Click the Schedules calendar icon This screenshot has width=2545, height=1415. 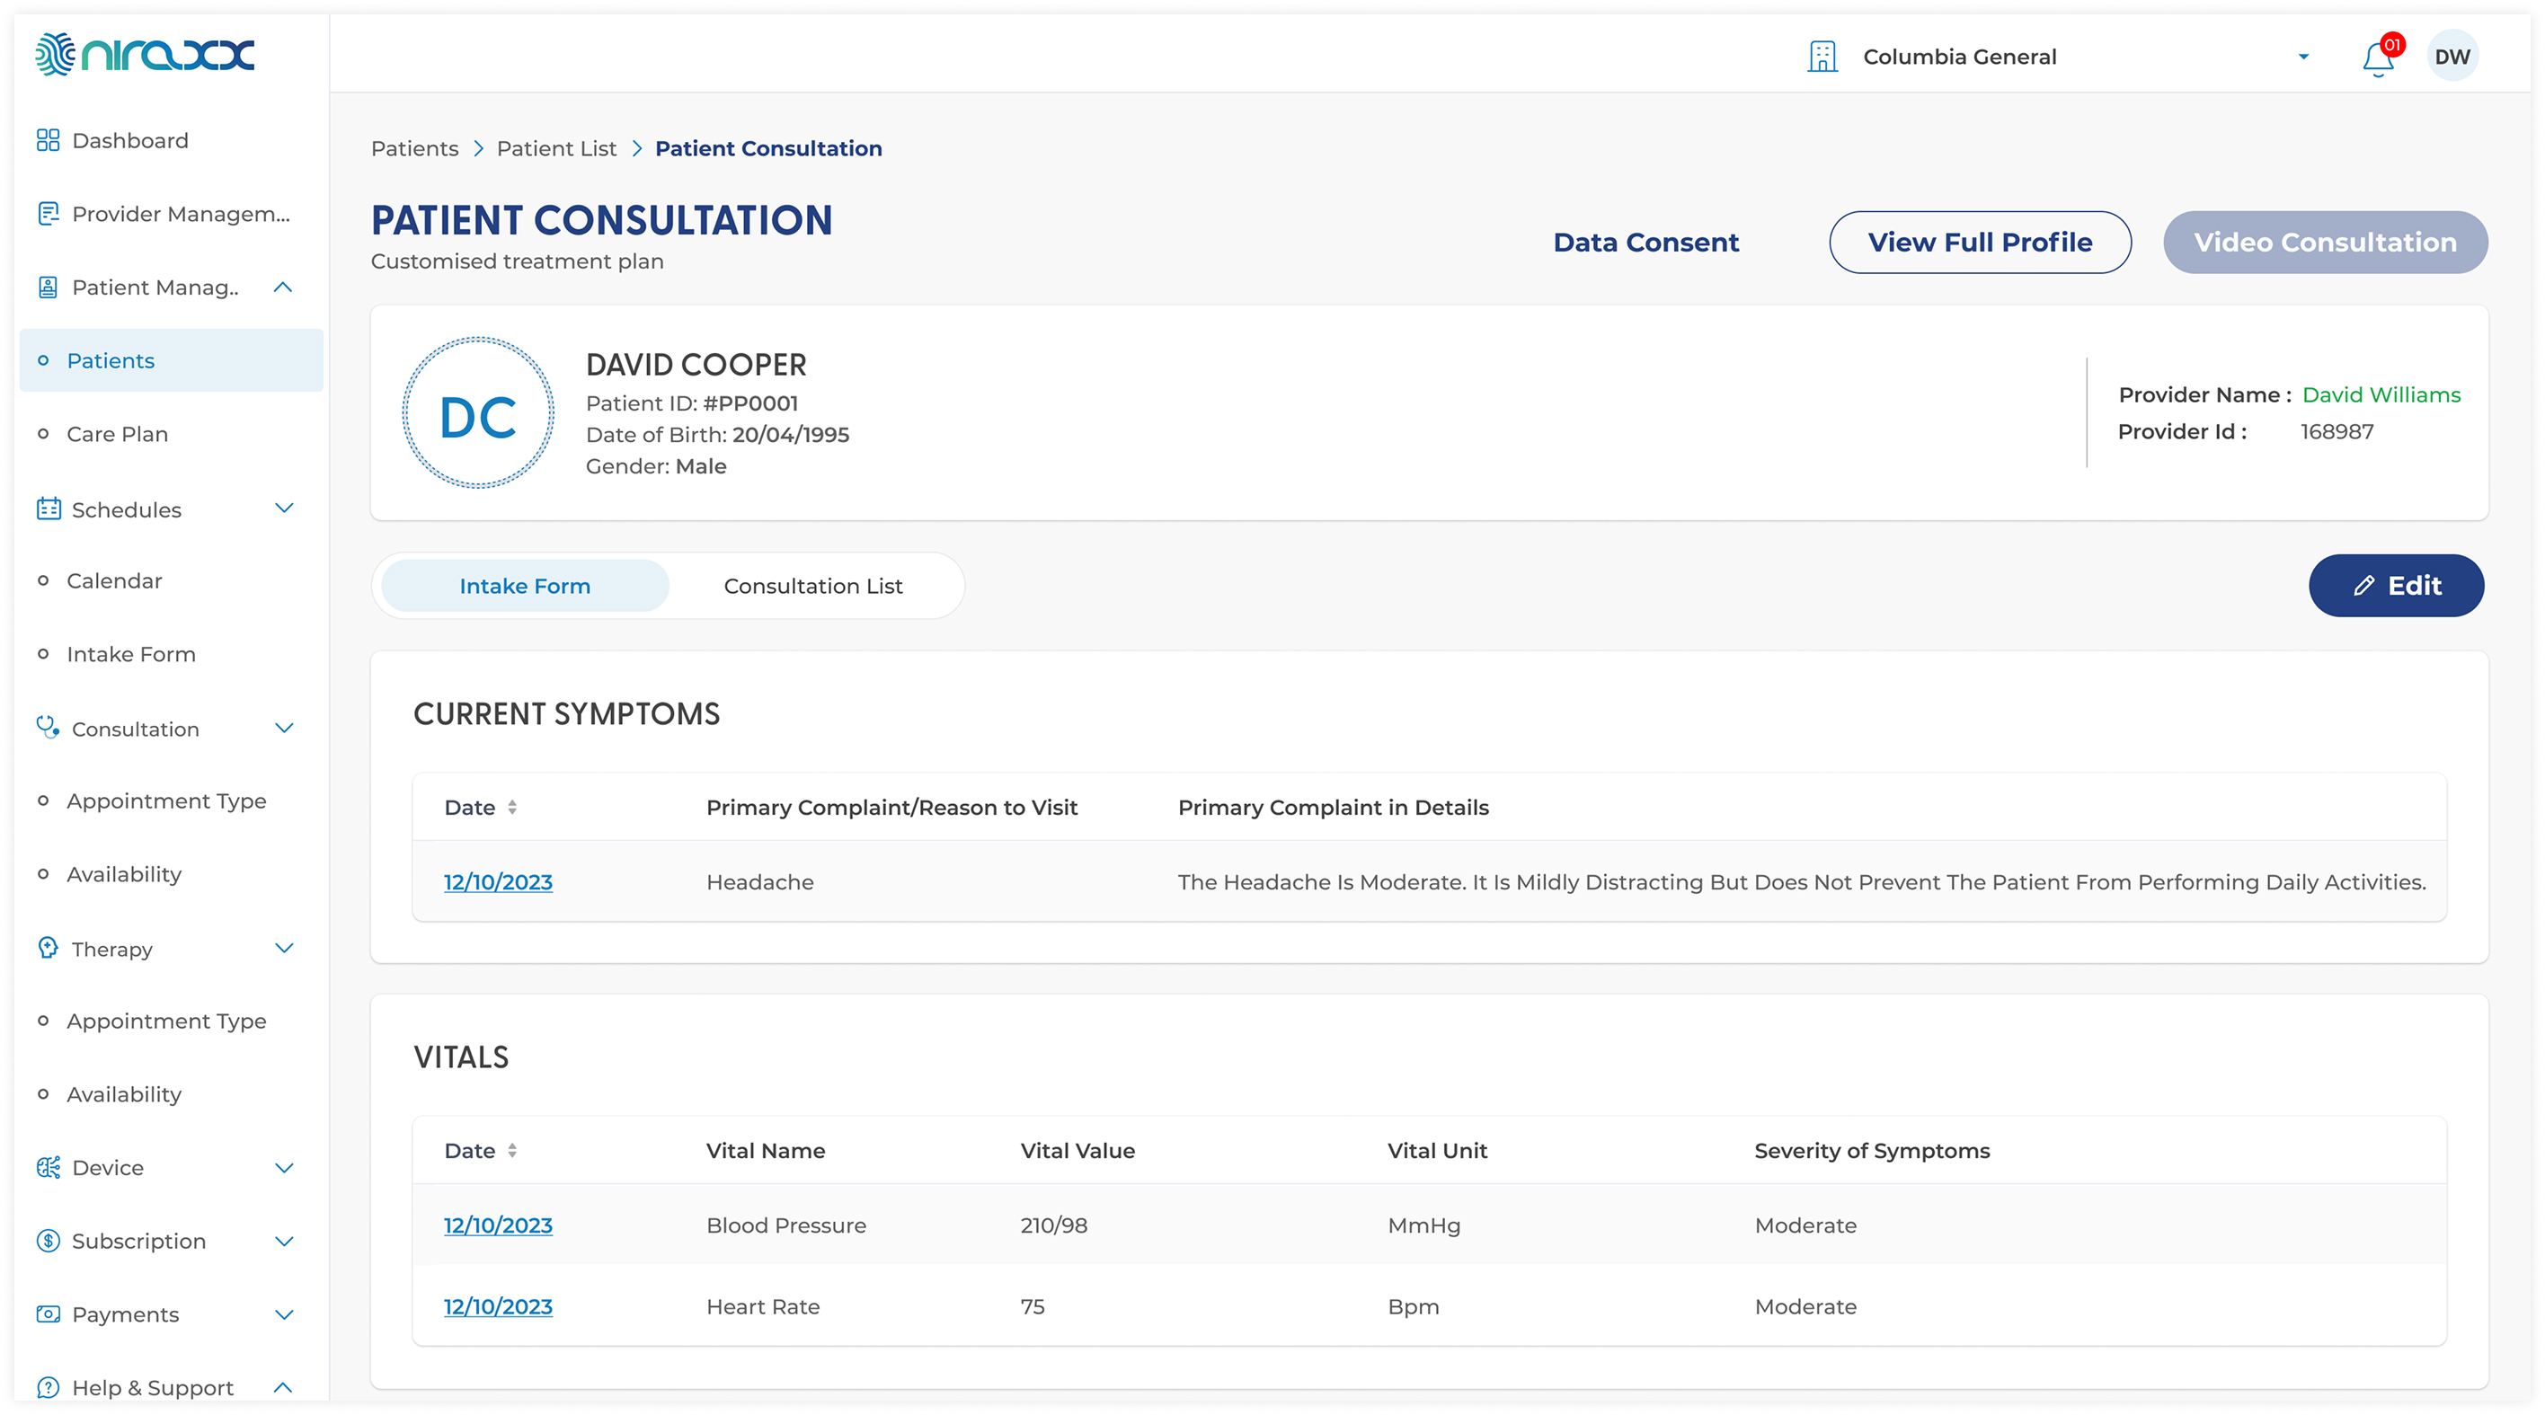coord(48,509)
